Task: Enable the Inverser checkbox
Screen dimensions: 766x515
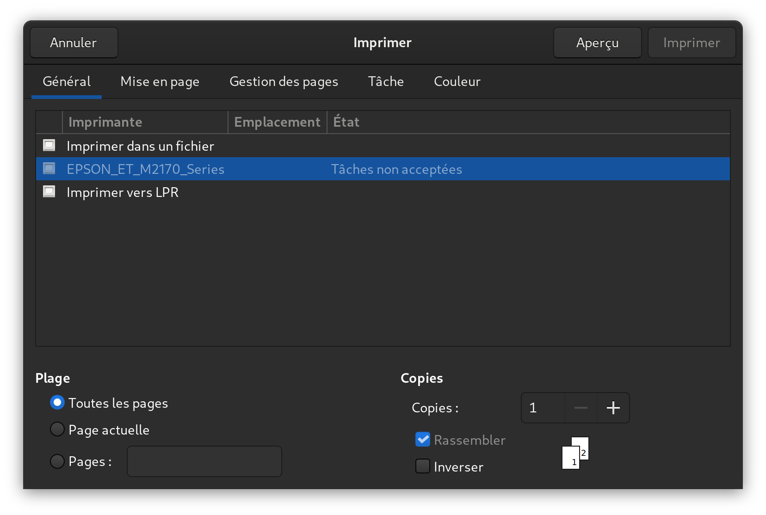Action: pyautogui.click(x=423, y=466)
